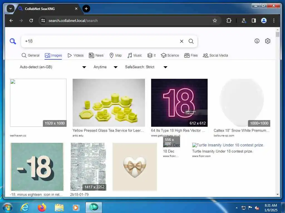
Task: Click the muted volume tray icon
Action: pyautogui.click(x=257, y=208)
